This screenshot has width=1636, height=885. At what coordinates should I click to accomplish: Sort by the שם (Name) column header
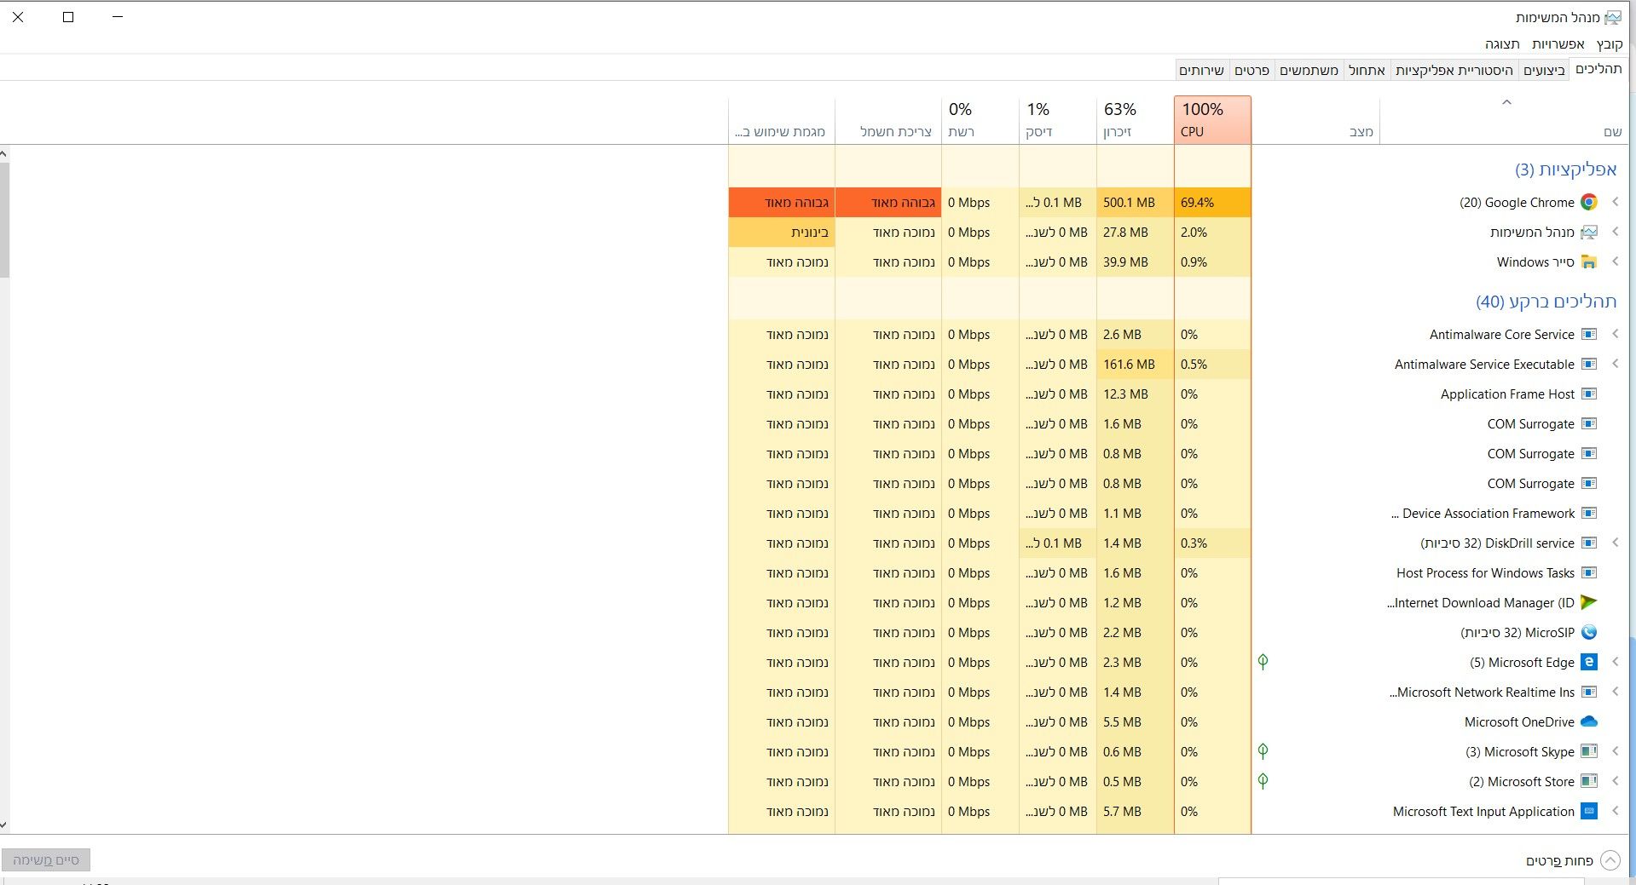click(1505, 119)
